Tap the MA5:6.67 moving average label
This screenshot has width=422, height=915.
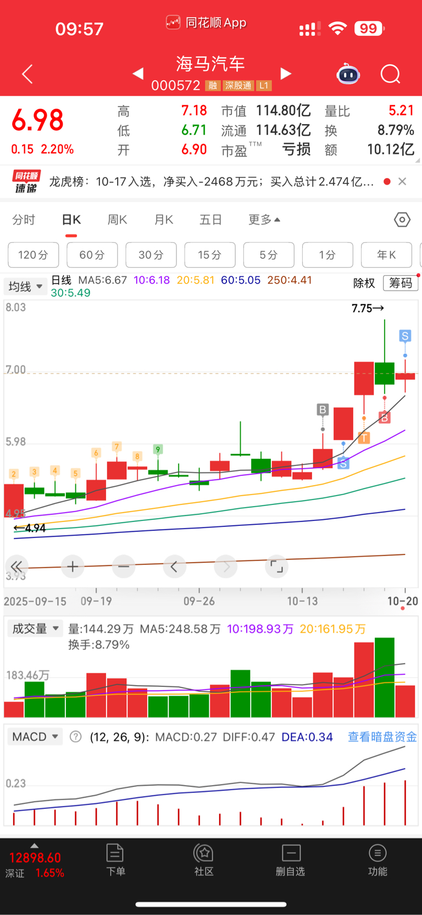[103, 280]
